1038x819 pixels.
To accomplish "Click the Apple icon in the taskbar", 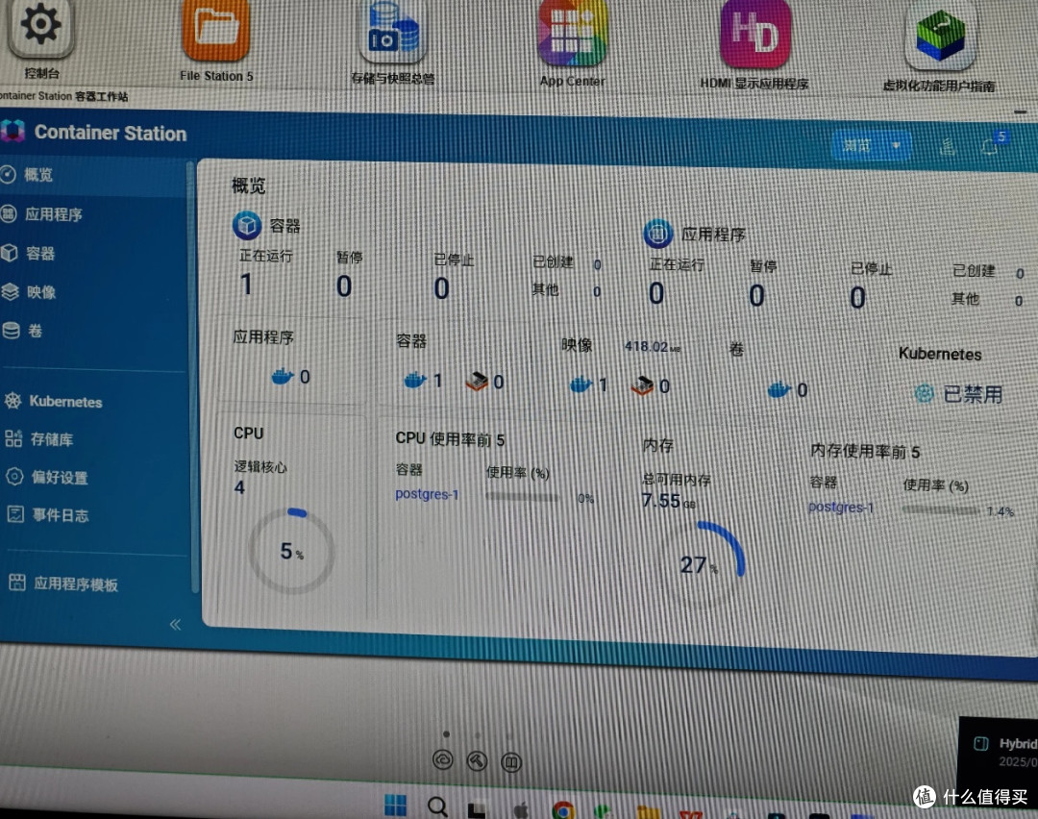I will 521,809.
